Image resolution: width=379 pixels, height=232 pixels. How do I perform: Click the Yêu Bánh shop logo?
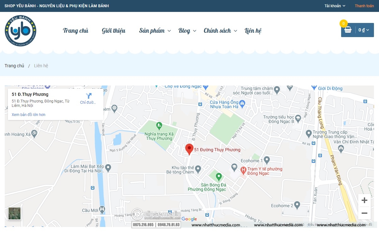21,30
